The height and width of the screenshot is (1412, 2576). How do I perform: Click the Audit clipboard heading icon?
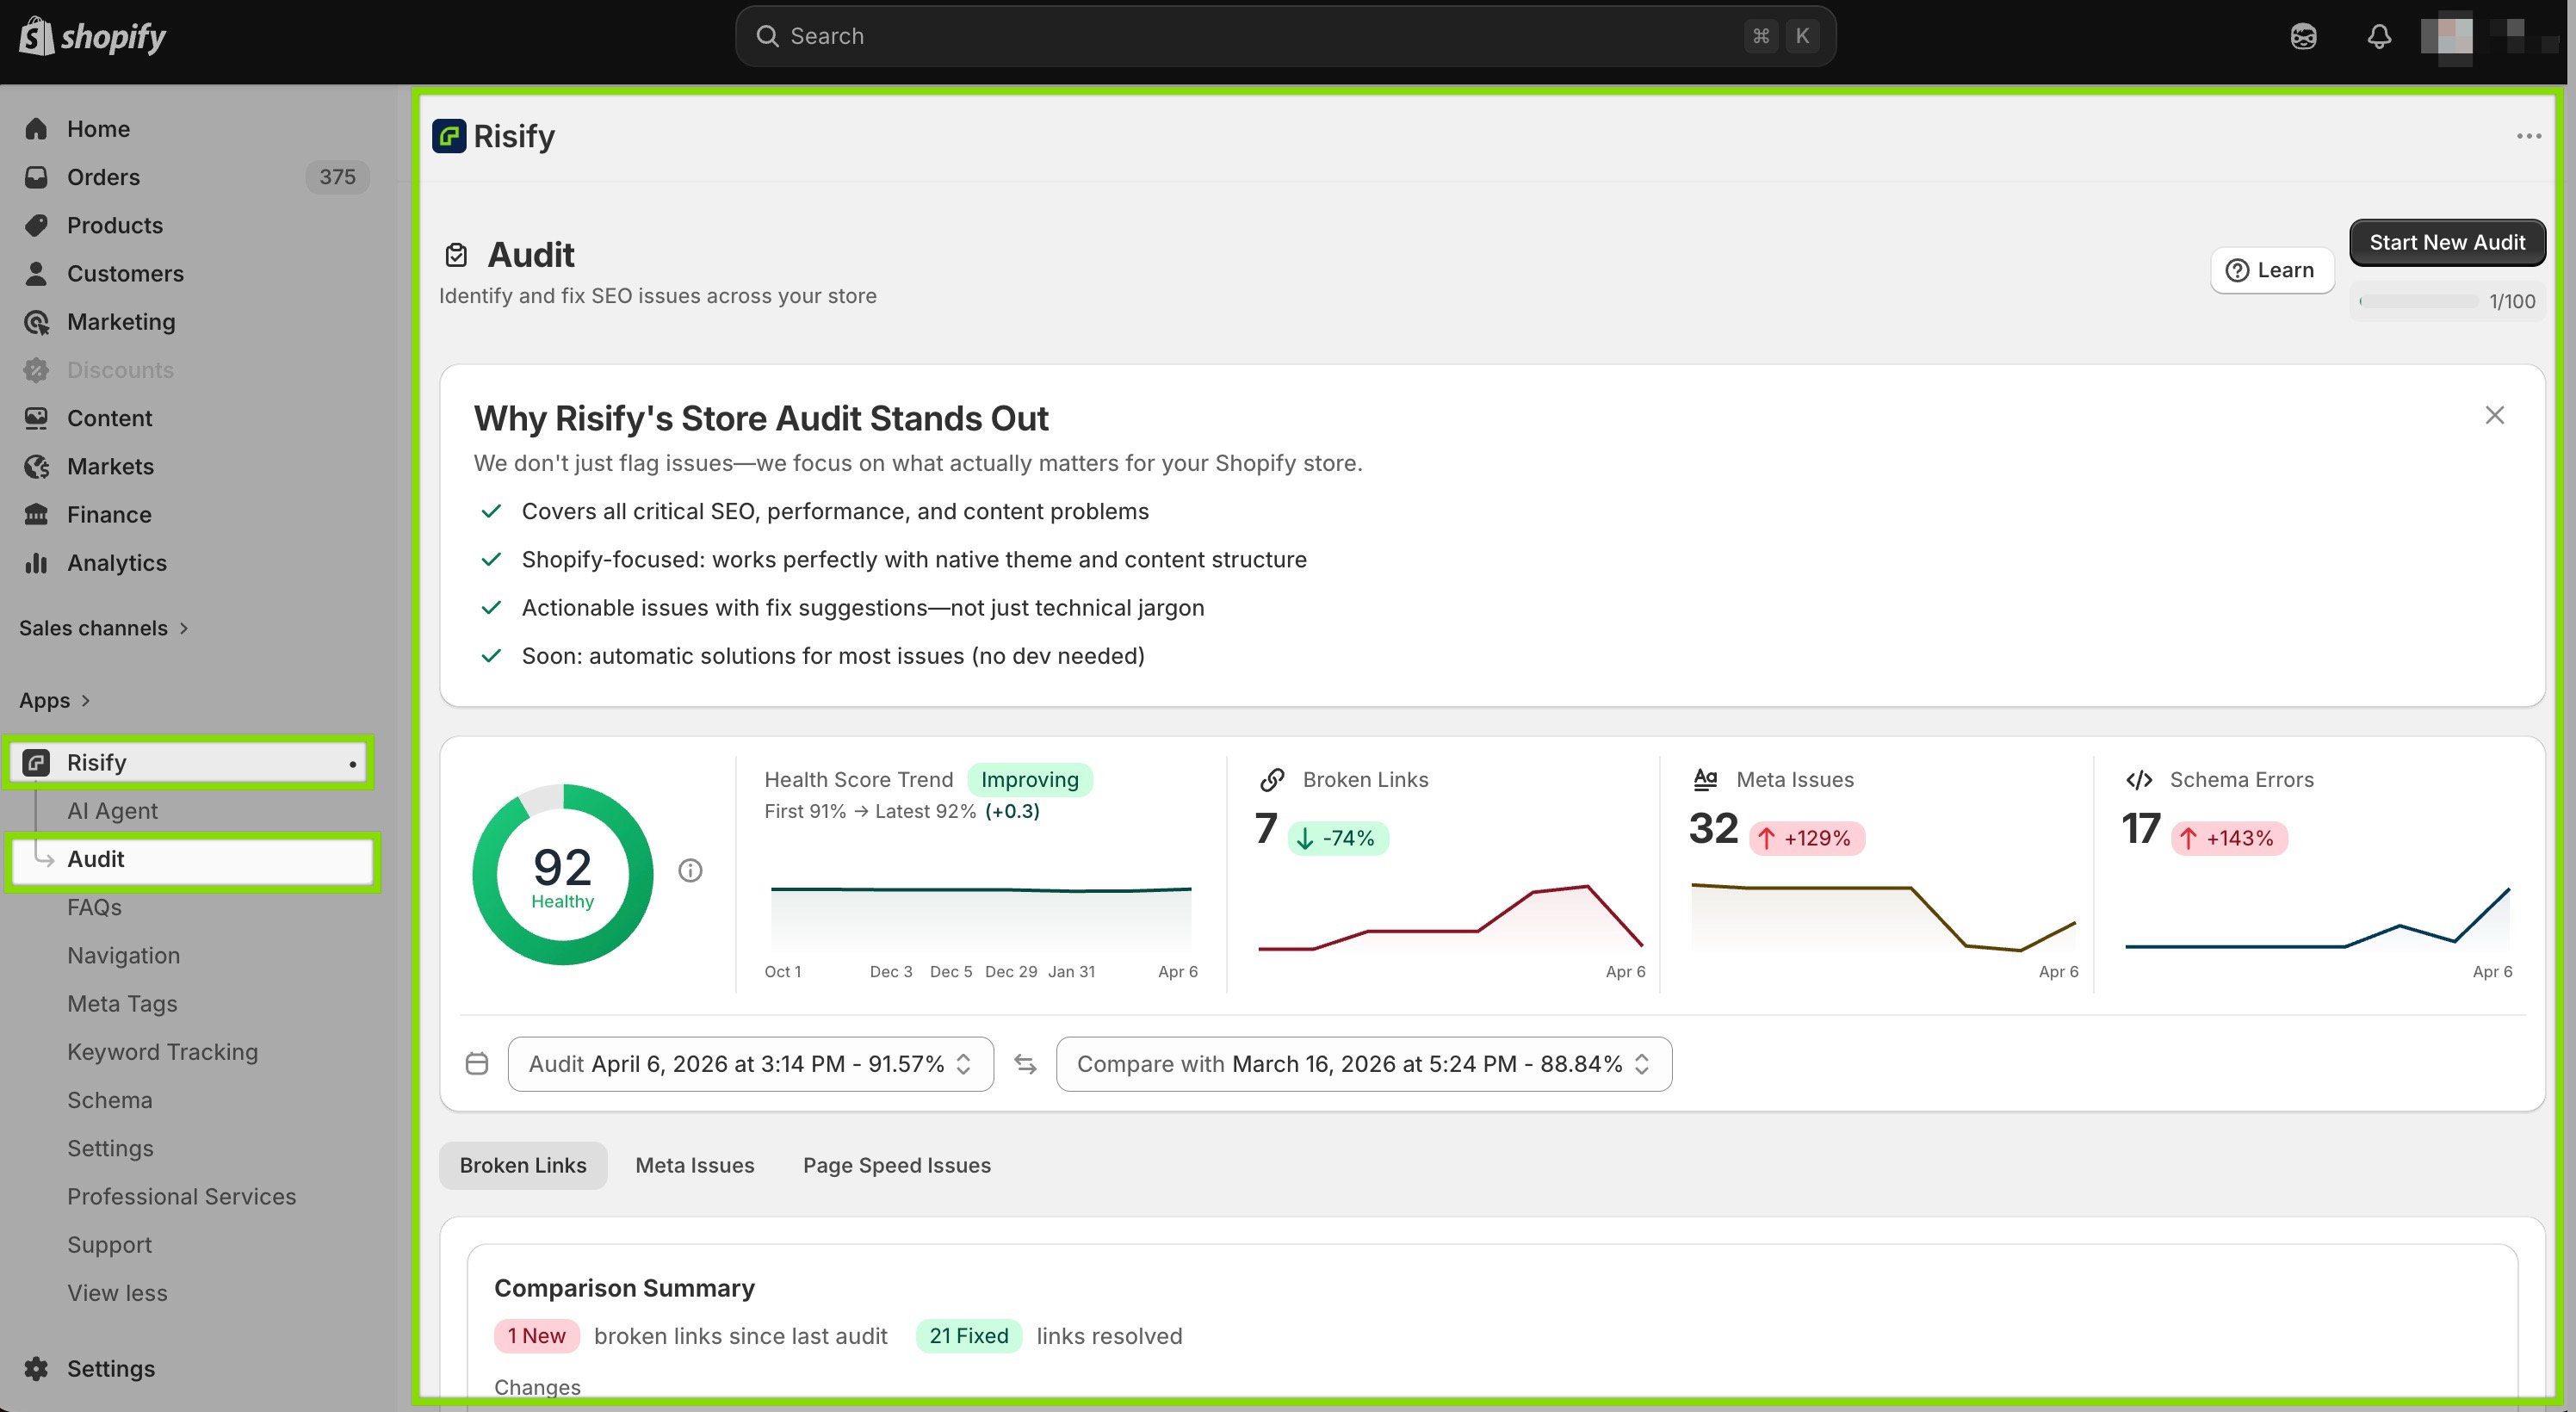(456, 255)
